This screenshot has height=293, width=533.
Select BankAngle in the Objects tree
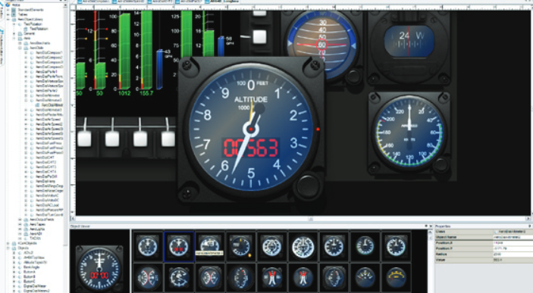tap(33, 267)
